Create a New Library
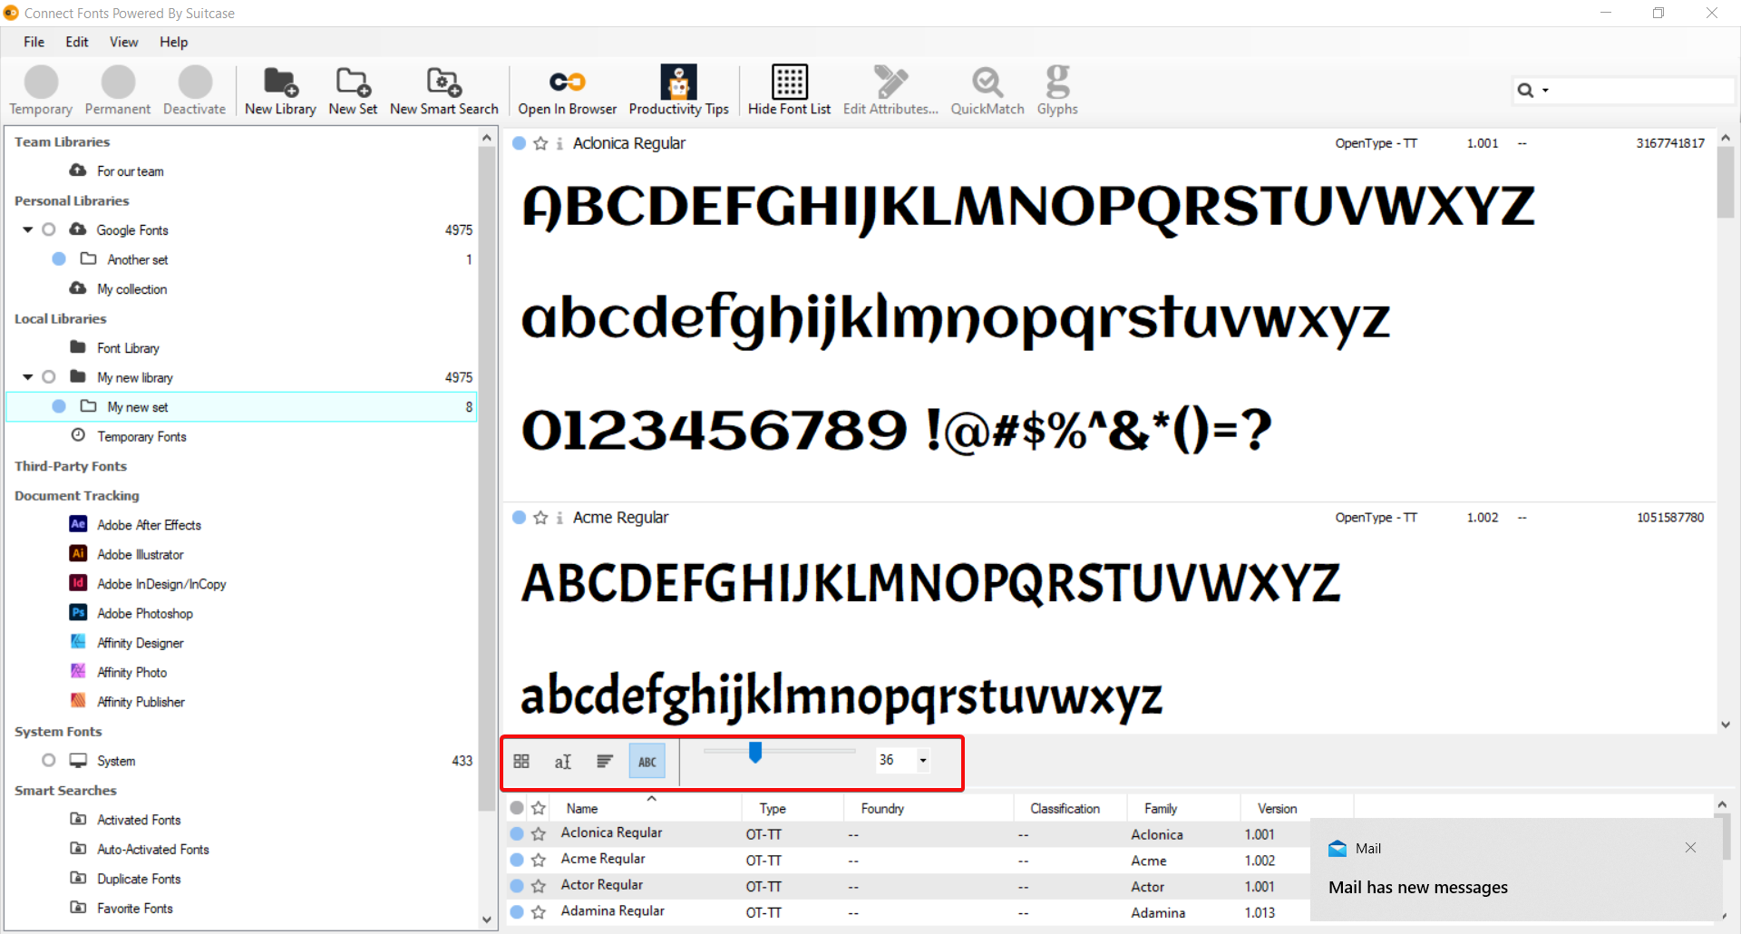 tap(280, 91)
